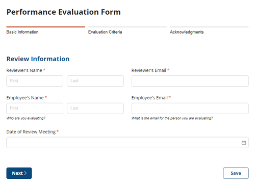Image resolution: width=255 pixels, height=191 pixels.
Task: Click into the Reviewer's Email input
Action: (190, 81)
